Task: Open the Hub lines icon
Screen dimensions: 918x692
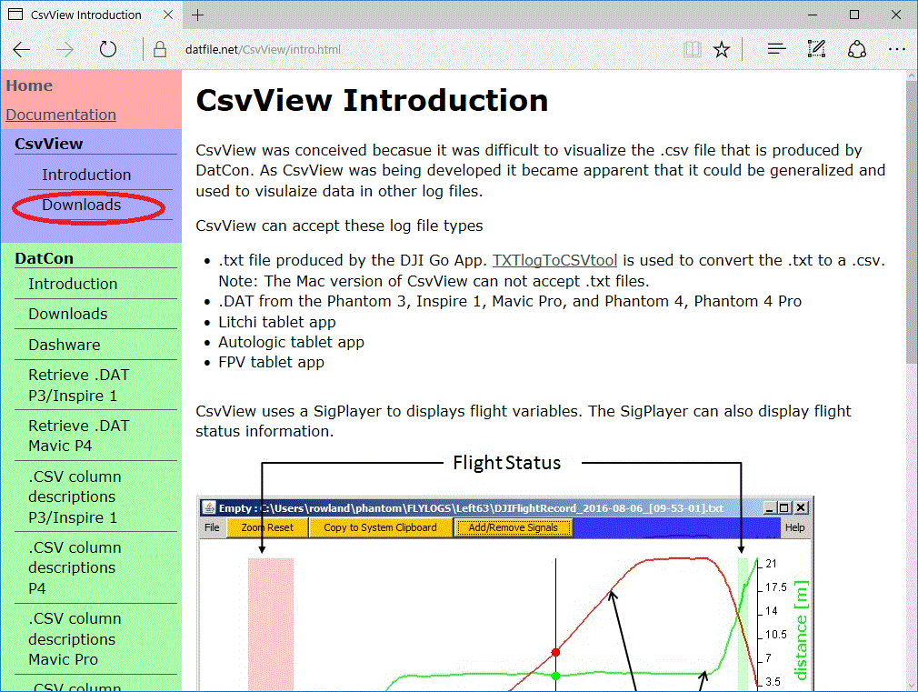Action: point(776,49)
